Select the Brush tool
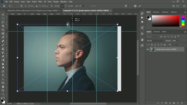Image resolution: width=187 pixels, height=105 pixels. [3, 45]
